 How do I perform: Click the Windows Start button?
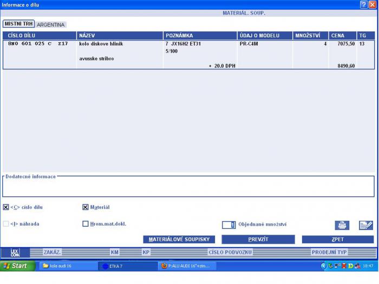[x=16, y=266]
